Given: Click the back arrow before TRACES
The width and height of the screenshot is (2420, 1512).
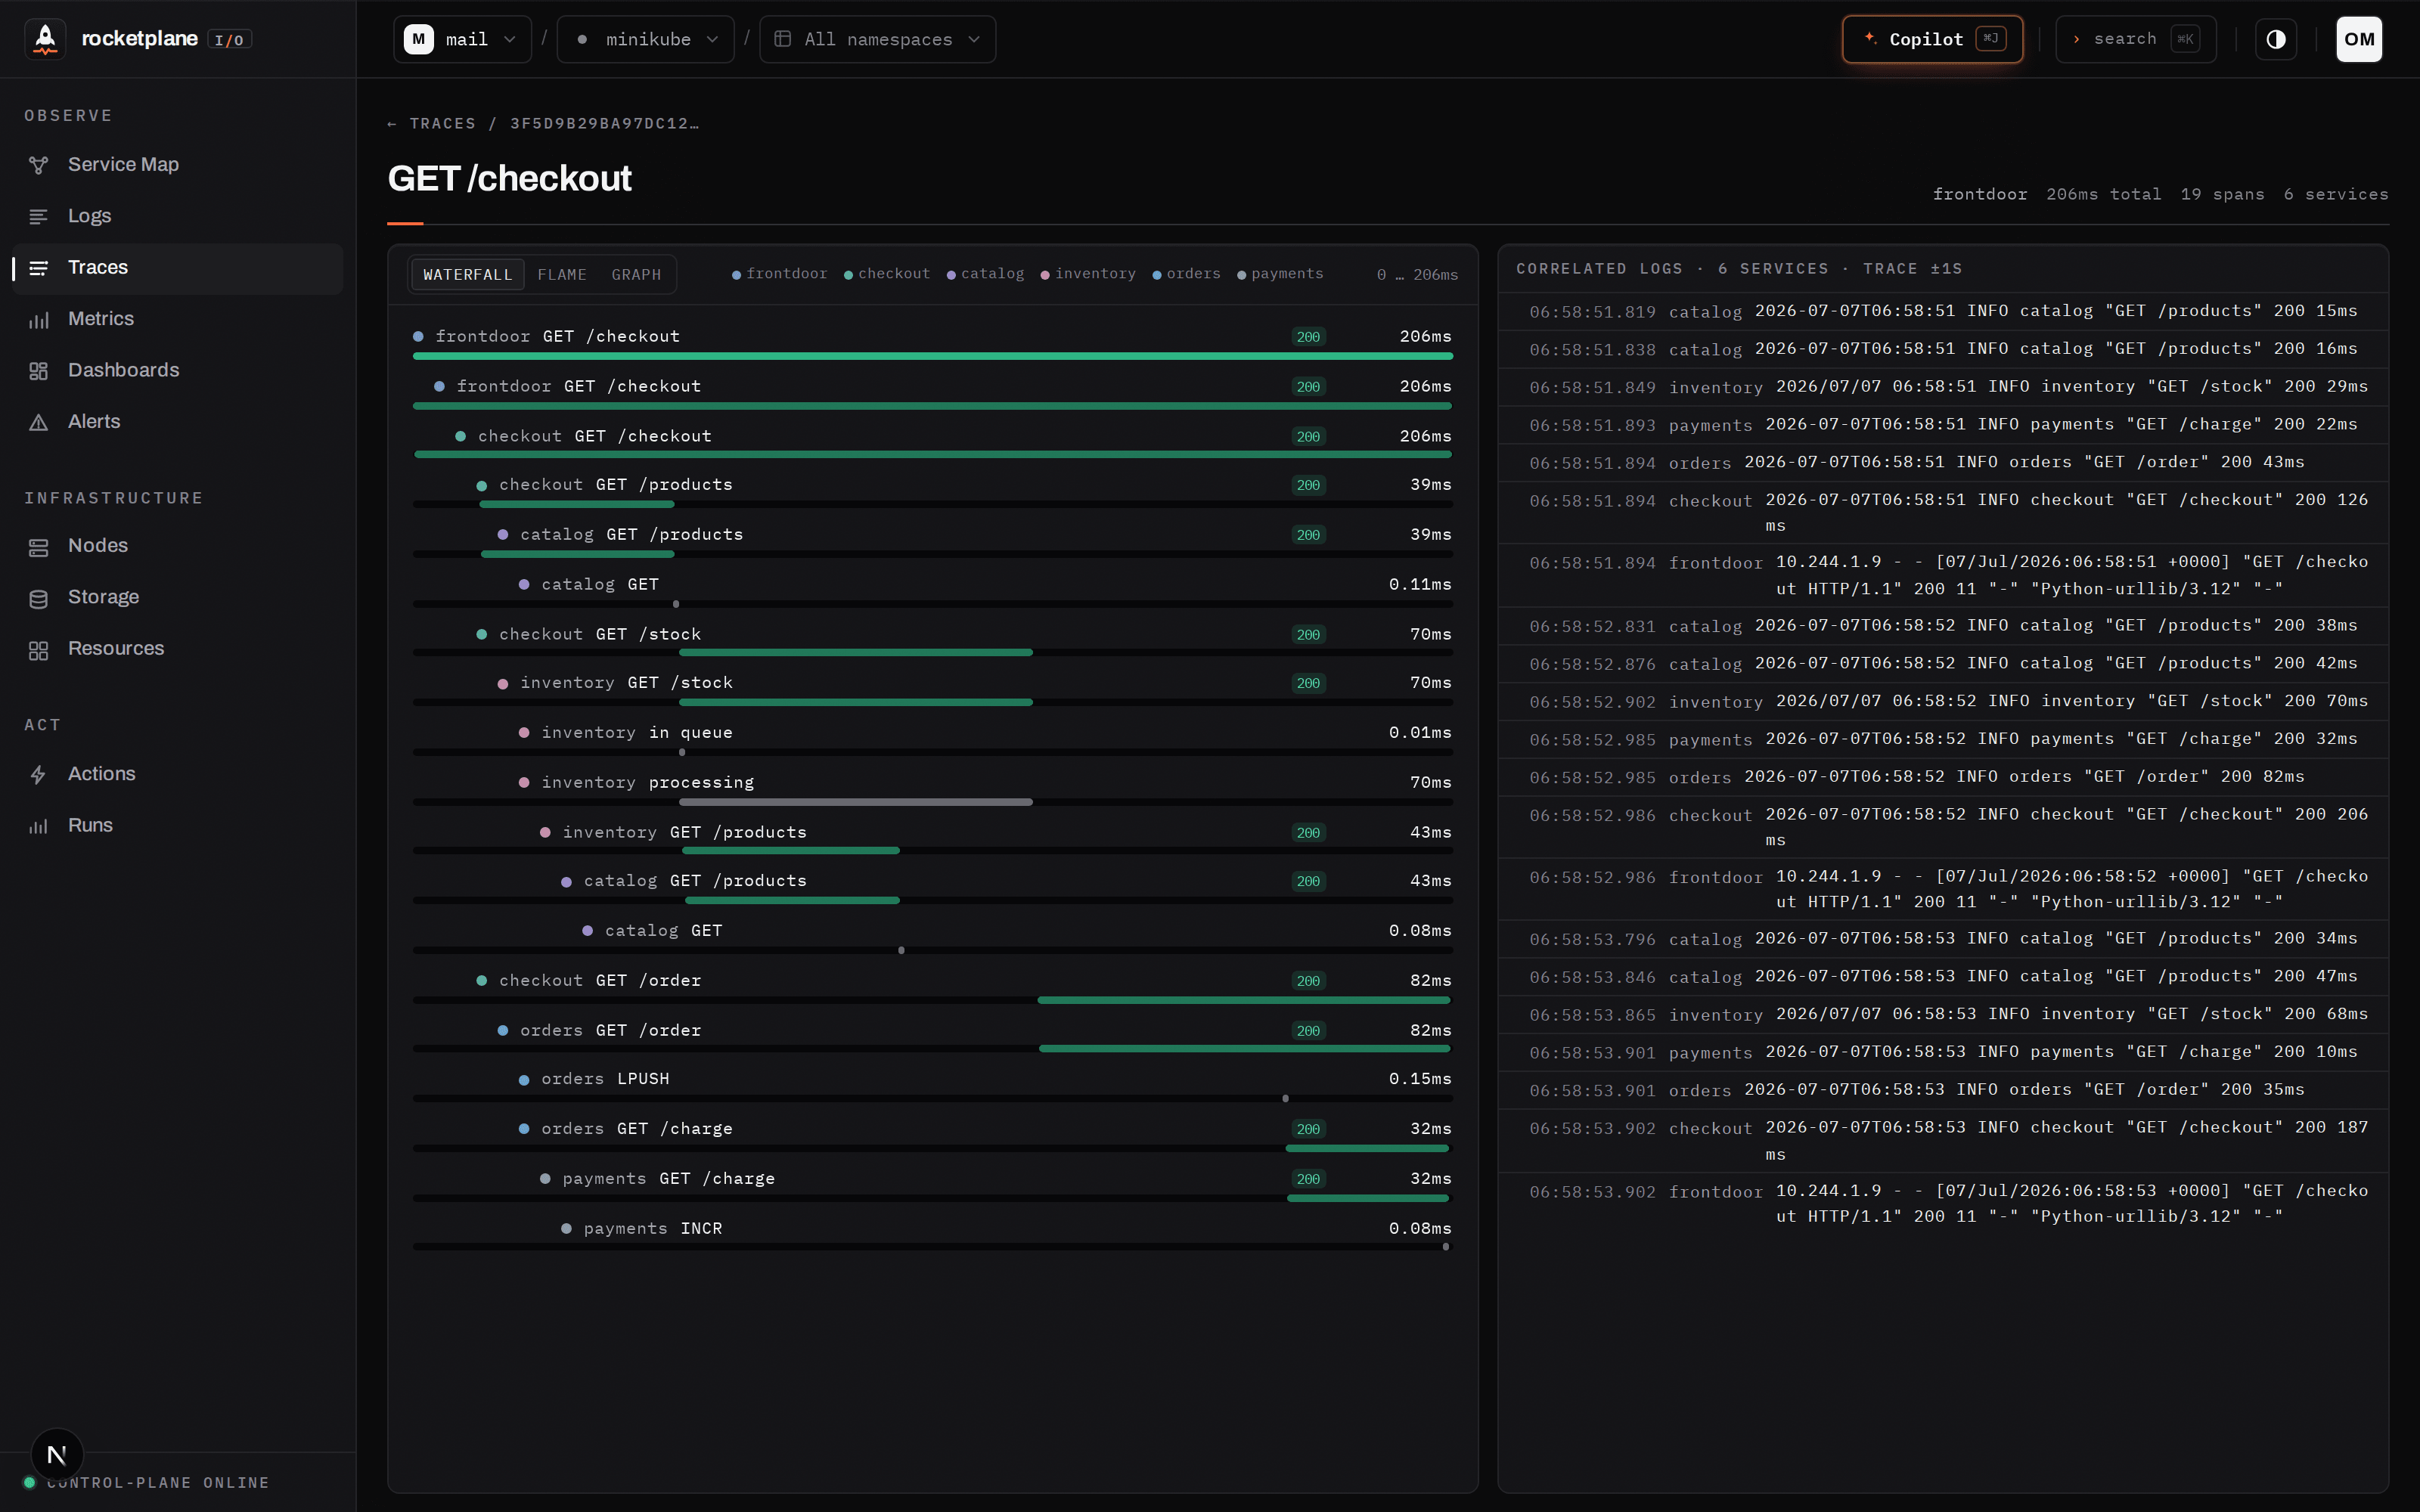Looking at the screenshot, I should pos(392,124).
